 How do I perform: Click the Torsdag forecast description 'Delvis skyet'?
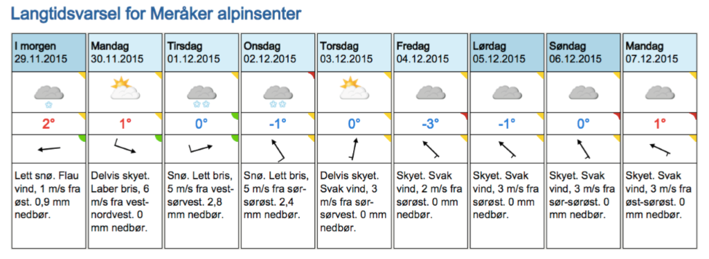(348, 176)
